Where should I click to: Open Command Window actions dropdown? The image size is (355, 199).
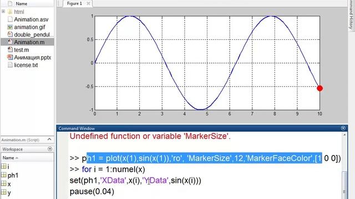pyautogui.click(x=343, y=128)
